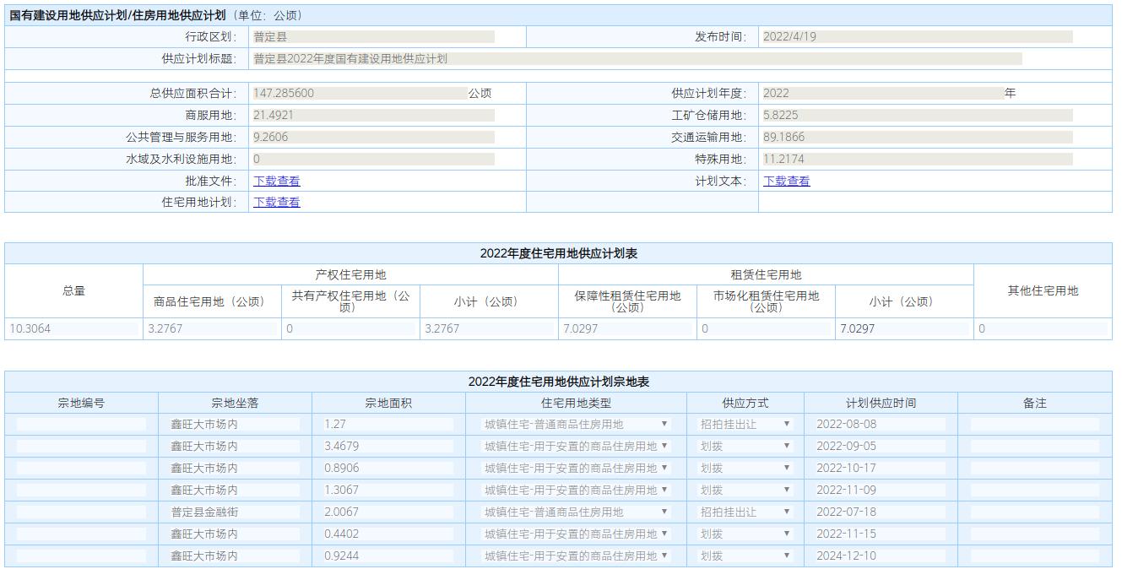Click 备注 column header
The height and width of the screenshot is (580, 1122).
(x=1034, y=404)
